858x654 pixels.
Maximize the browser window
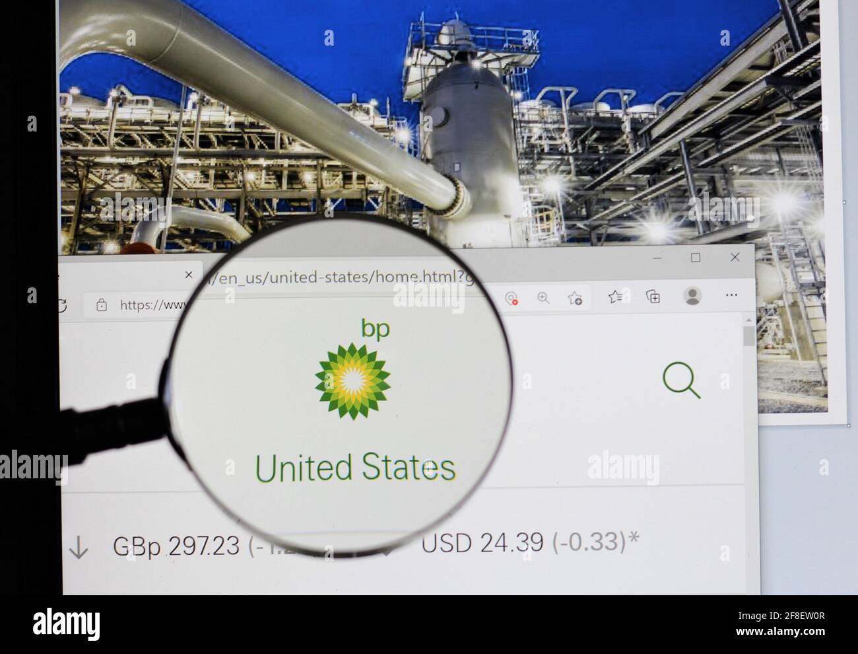tap(696, 258)
